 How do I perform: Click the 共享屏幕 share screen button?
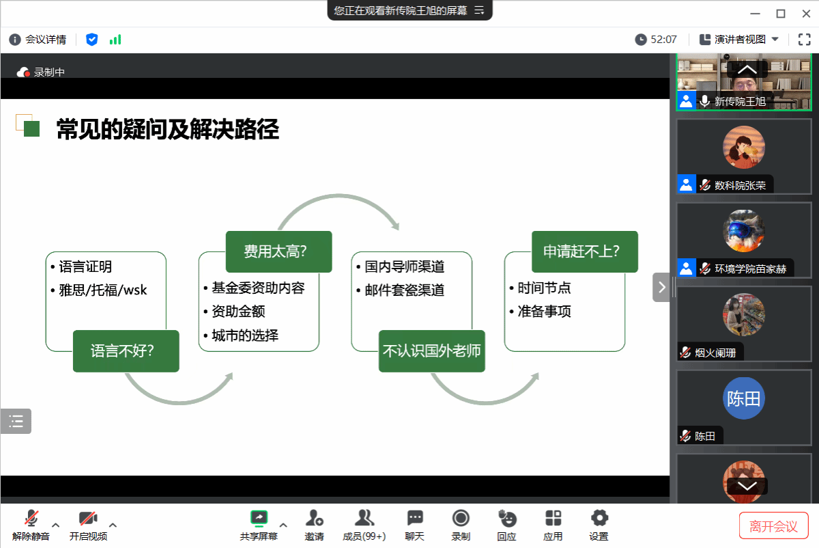(259, 525)
